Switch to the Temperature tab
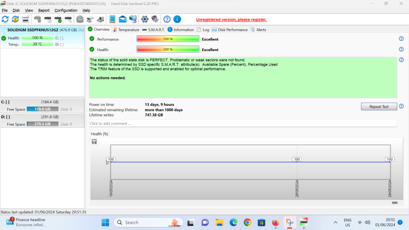 pos(126,30)
